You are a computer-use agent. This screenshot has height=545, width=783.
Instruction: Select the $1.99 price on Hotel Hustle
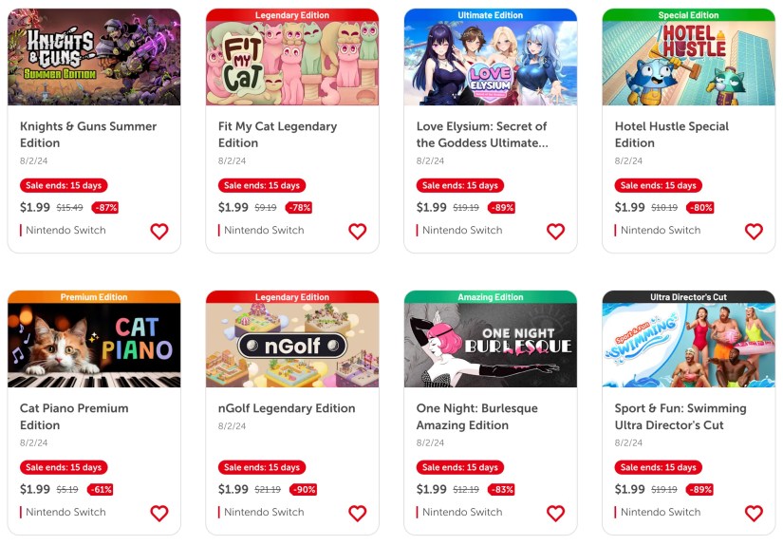[x=629, y=207]
